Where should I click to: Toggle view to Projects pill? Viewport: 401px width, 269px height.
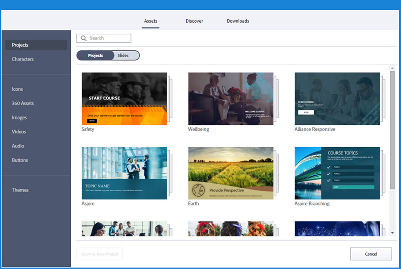pyautogui.click(x=95, y=56)
